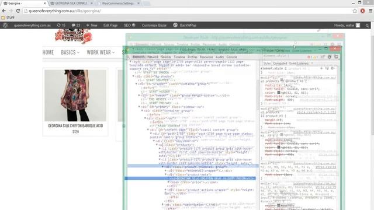This screenshot has width=374, height=210.
Task: Open the 15 pending updates icon
Action: point(61,25)
